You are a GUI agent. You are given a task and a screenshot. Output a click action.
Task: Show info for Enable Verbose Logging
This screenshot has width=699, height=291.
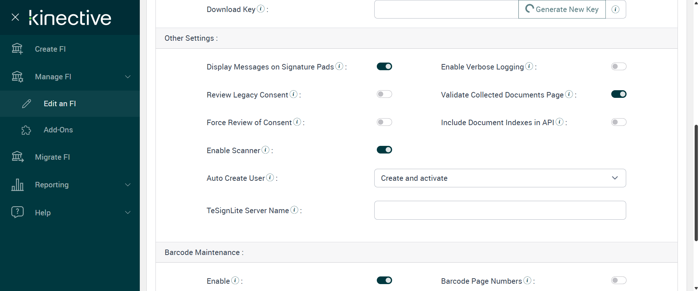coord(529,66)
